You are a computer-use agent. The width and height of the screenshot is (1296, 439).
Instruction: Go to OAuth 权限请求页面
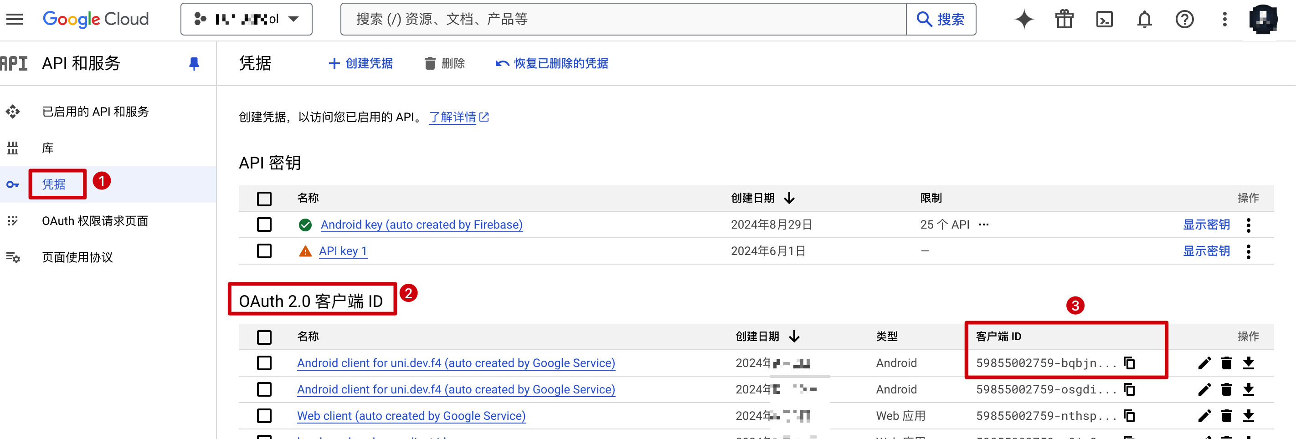point(95,221)
